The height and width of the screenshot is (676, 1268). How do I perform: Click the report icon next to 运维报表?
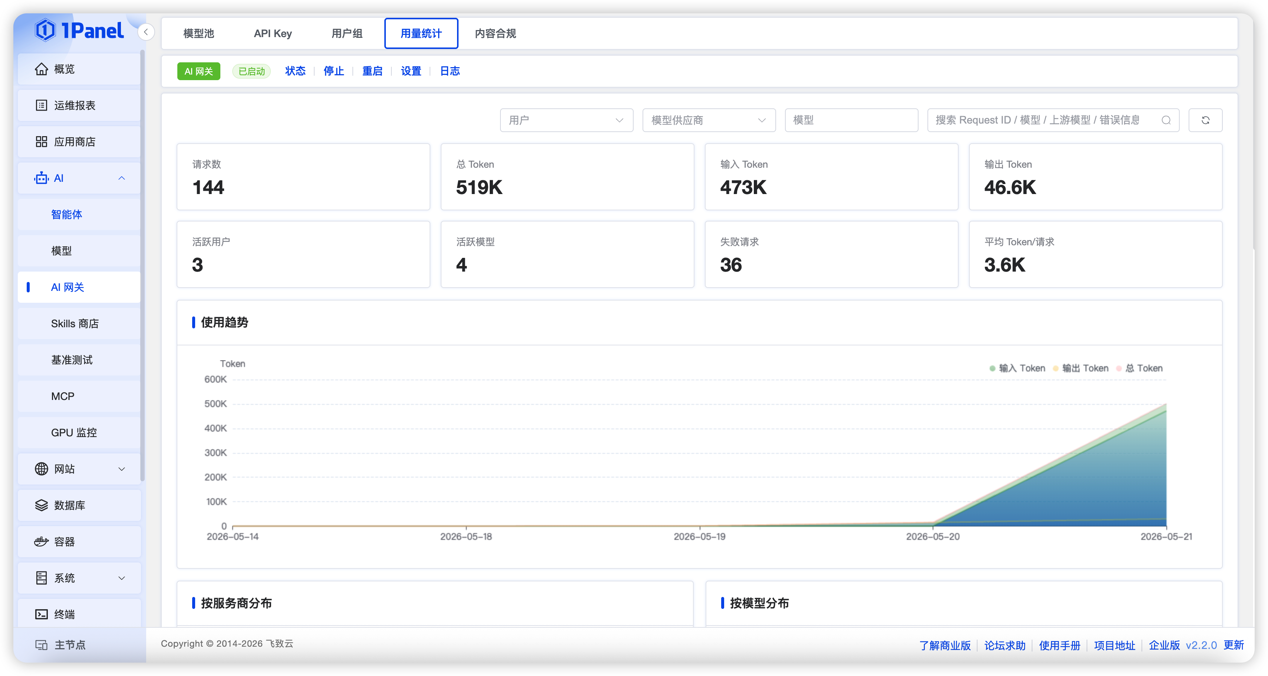coord(41,105)
